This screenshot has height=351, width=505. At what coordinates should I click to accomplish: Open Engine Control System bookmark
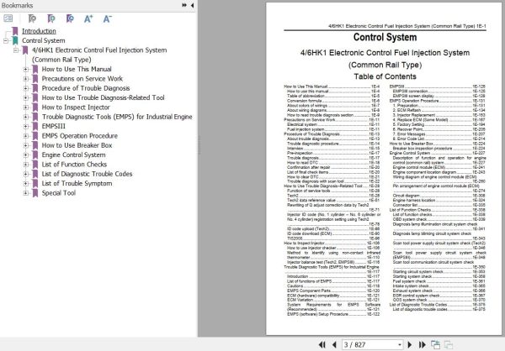coord(73,155)
